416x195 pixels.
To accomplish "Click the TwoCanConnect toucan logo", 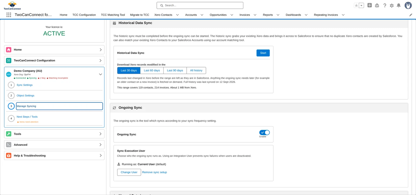I will pyautogui.click(x=12, y=6).
